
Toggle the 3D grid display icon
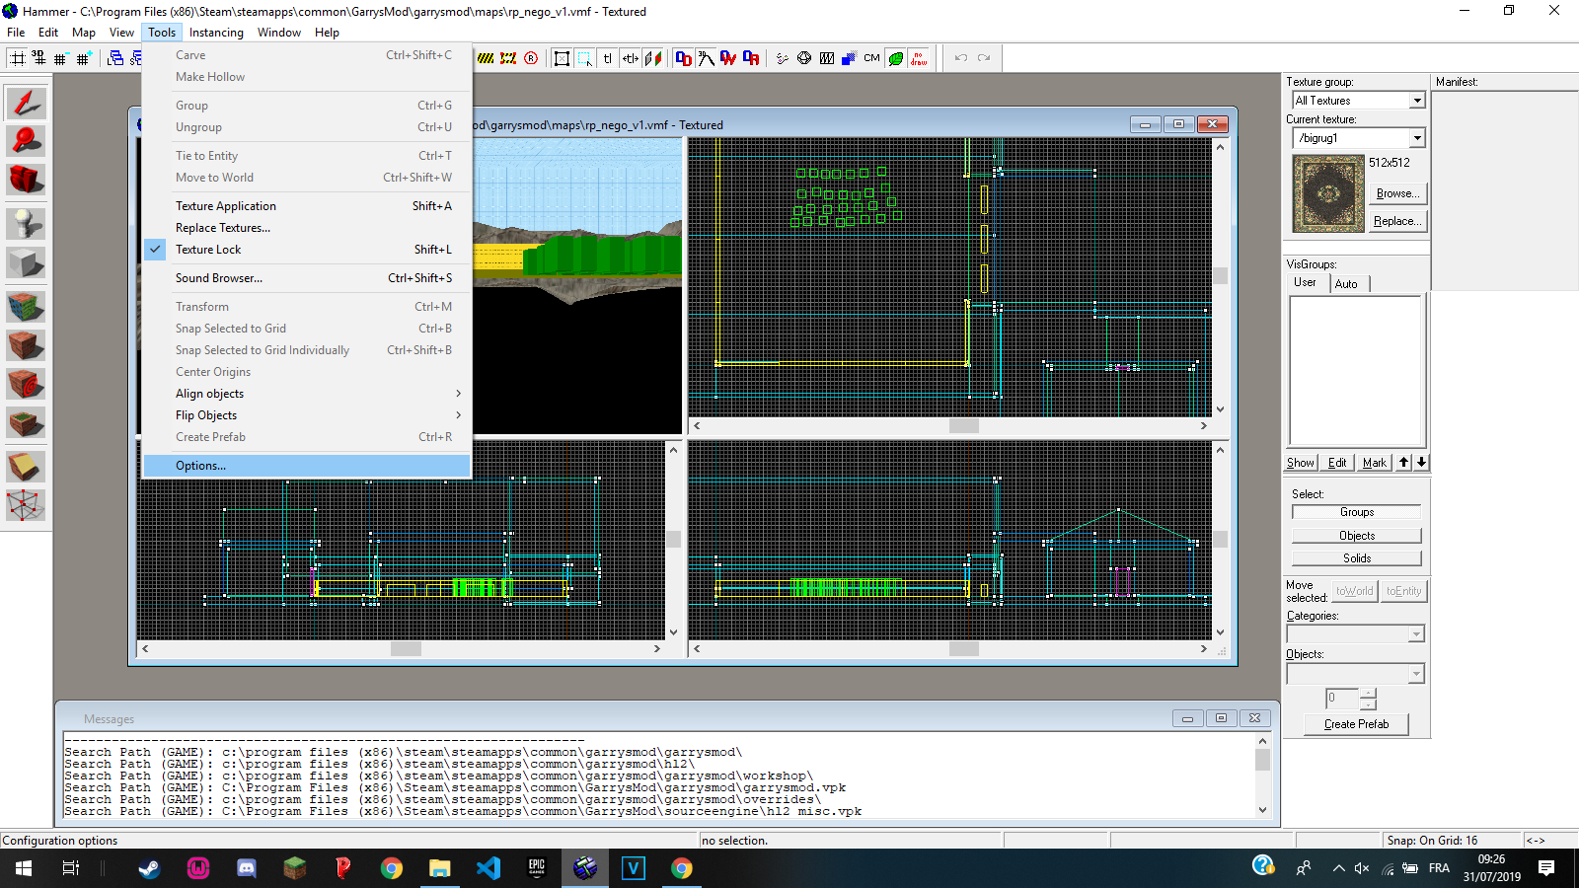tap(38, 58)
